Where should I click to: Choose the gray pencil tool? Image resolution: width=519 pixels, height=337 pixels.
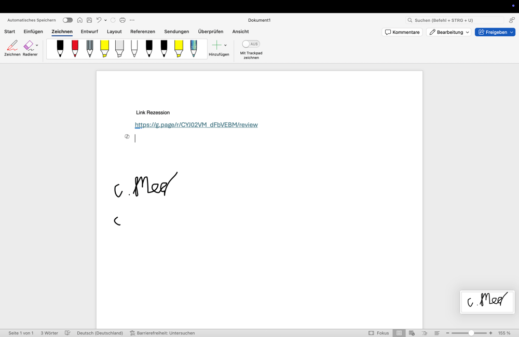[90, 48]
